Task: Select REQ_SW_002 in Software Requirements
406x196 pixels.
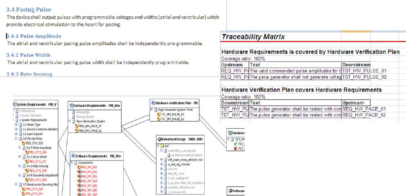Action: click(x=89, y=172)
